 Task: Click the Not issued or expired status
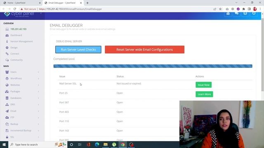coord(129,83)
